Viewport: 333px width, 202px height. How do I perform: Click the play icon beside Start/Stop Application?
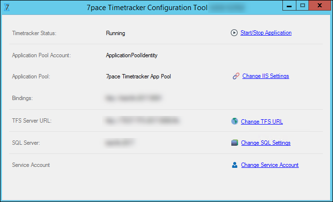point(234,33)
